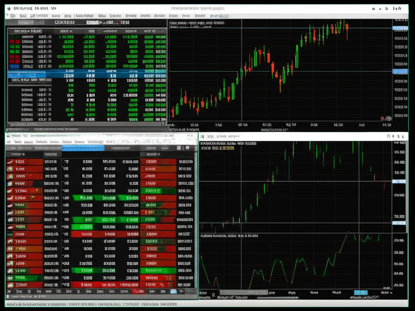This screenshot has width=415, height=311.
Task: Click the gray horizontal scrollbar under the lower line chart
Action: click(243, 292)
